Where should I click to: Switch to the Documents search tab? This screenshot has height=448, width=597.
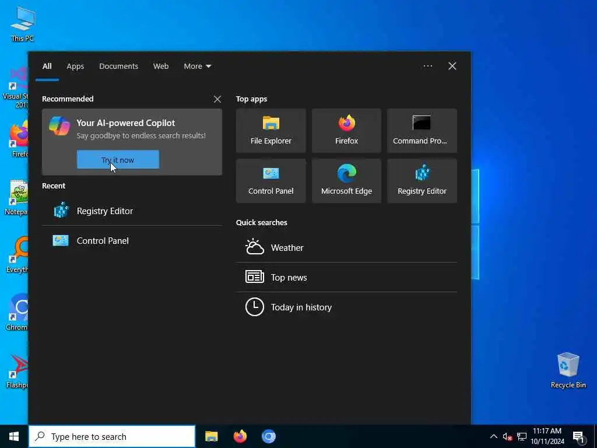(118, 66)
